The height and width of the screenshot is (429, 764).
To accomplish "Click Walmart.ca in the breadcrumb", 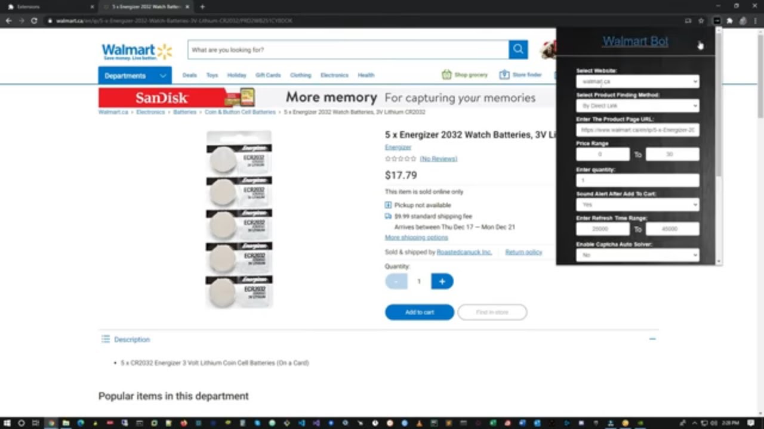I will 113,112.
